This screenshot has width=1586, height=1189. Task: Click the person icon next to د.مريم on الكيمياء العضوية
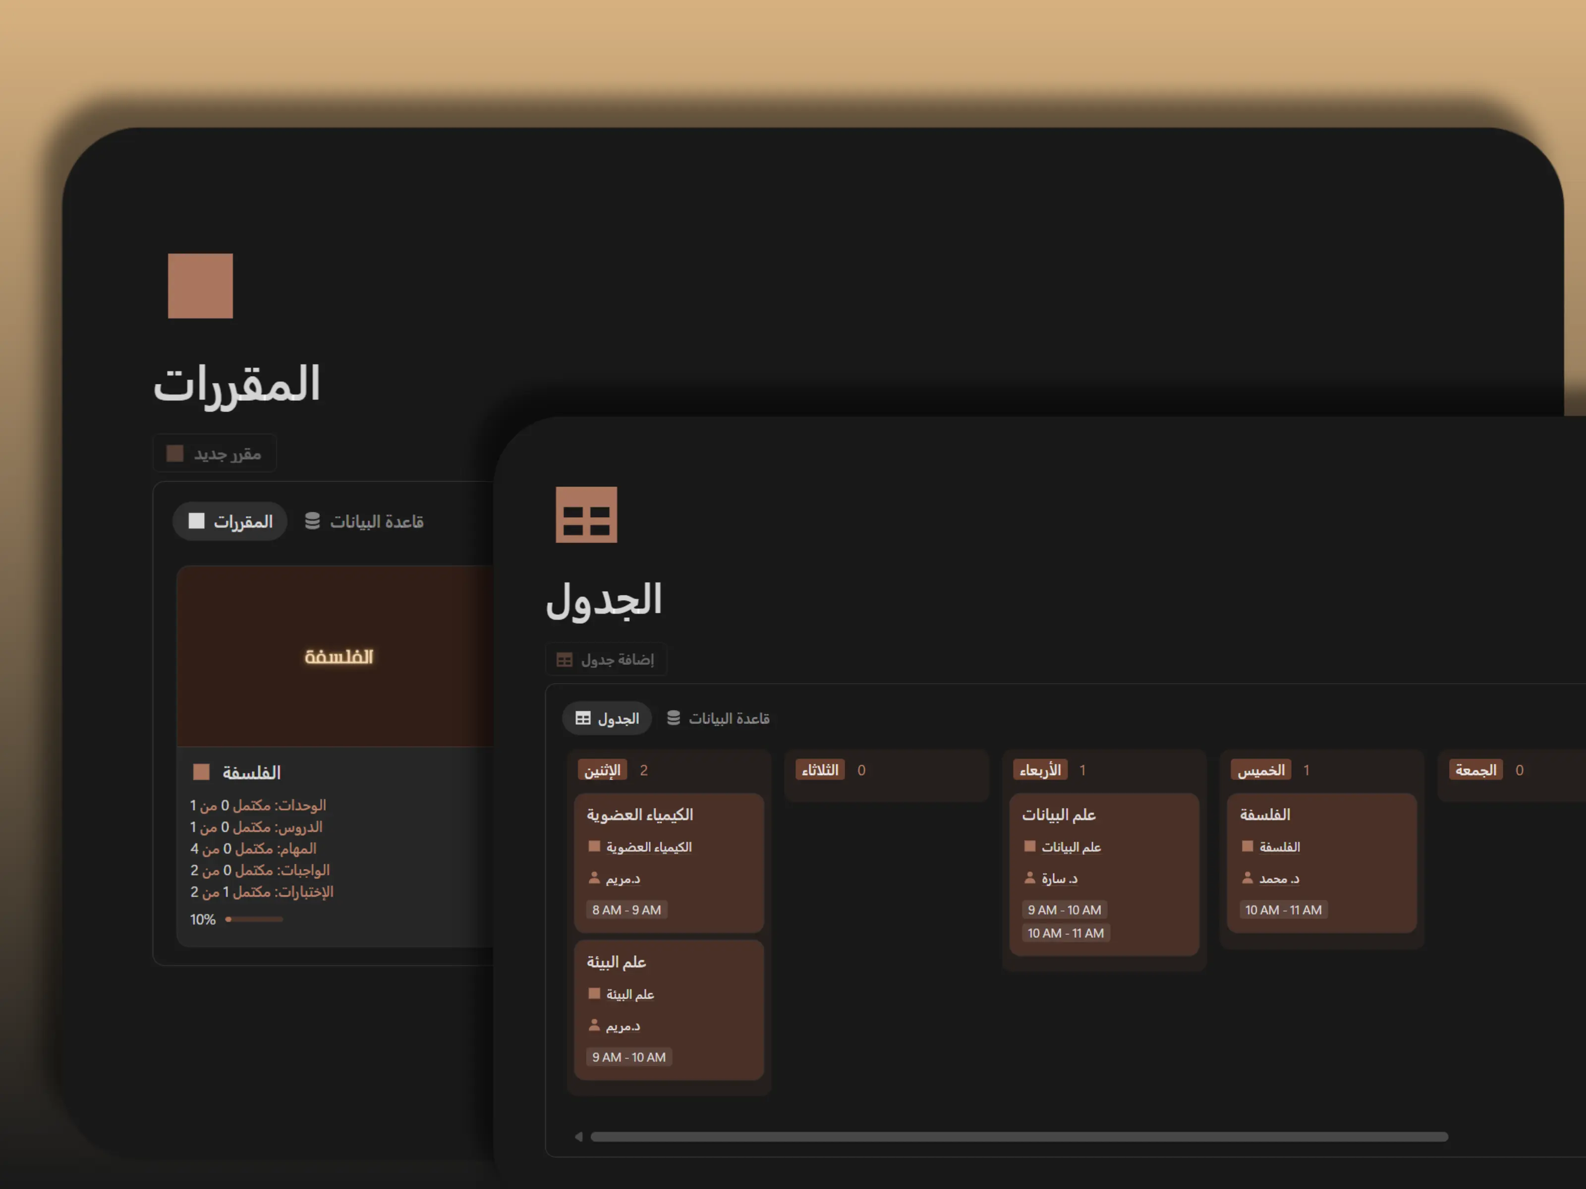point(595,878)
